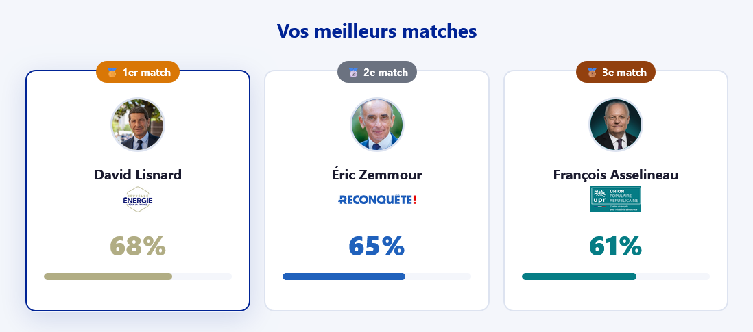
Task: Click the "Vos meilleurs matches" heading
Action: point(376,31)
